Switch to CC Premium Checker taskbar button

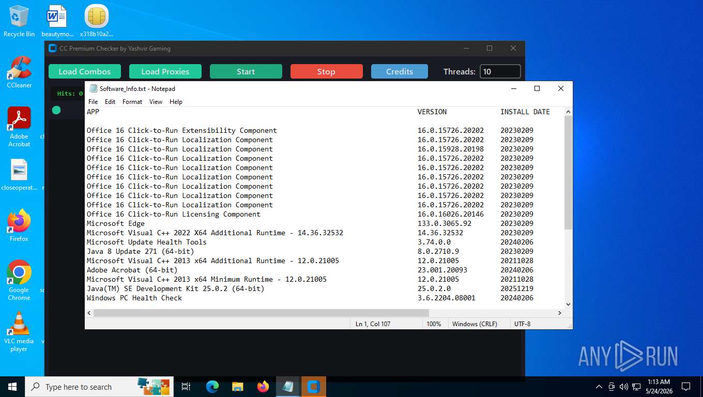pyautogui.click(x=314, y=387)
